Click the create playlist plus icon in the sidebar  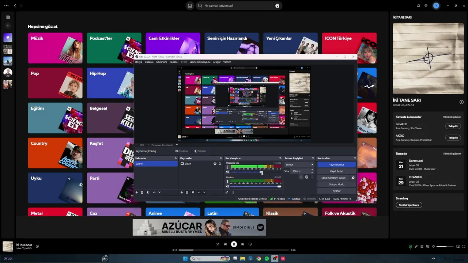tap(8, 26)
